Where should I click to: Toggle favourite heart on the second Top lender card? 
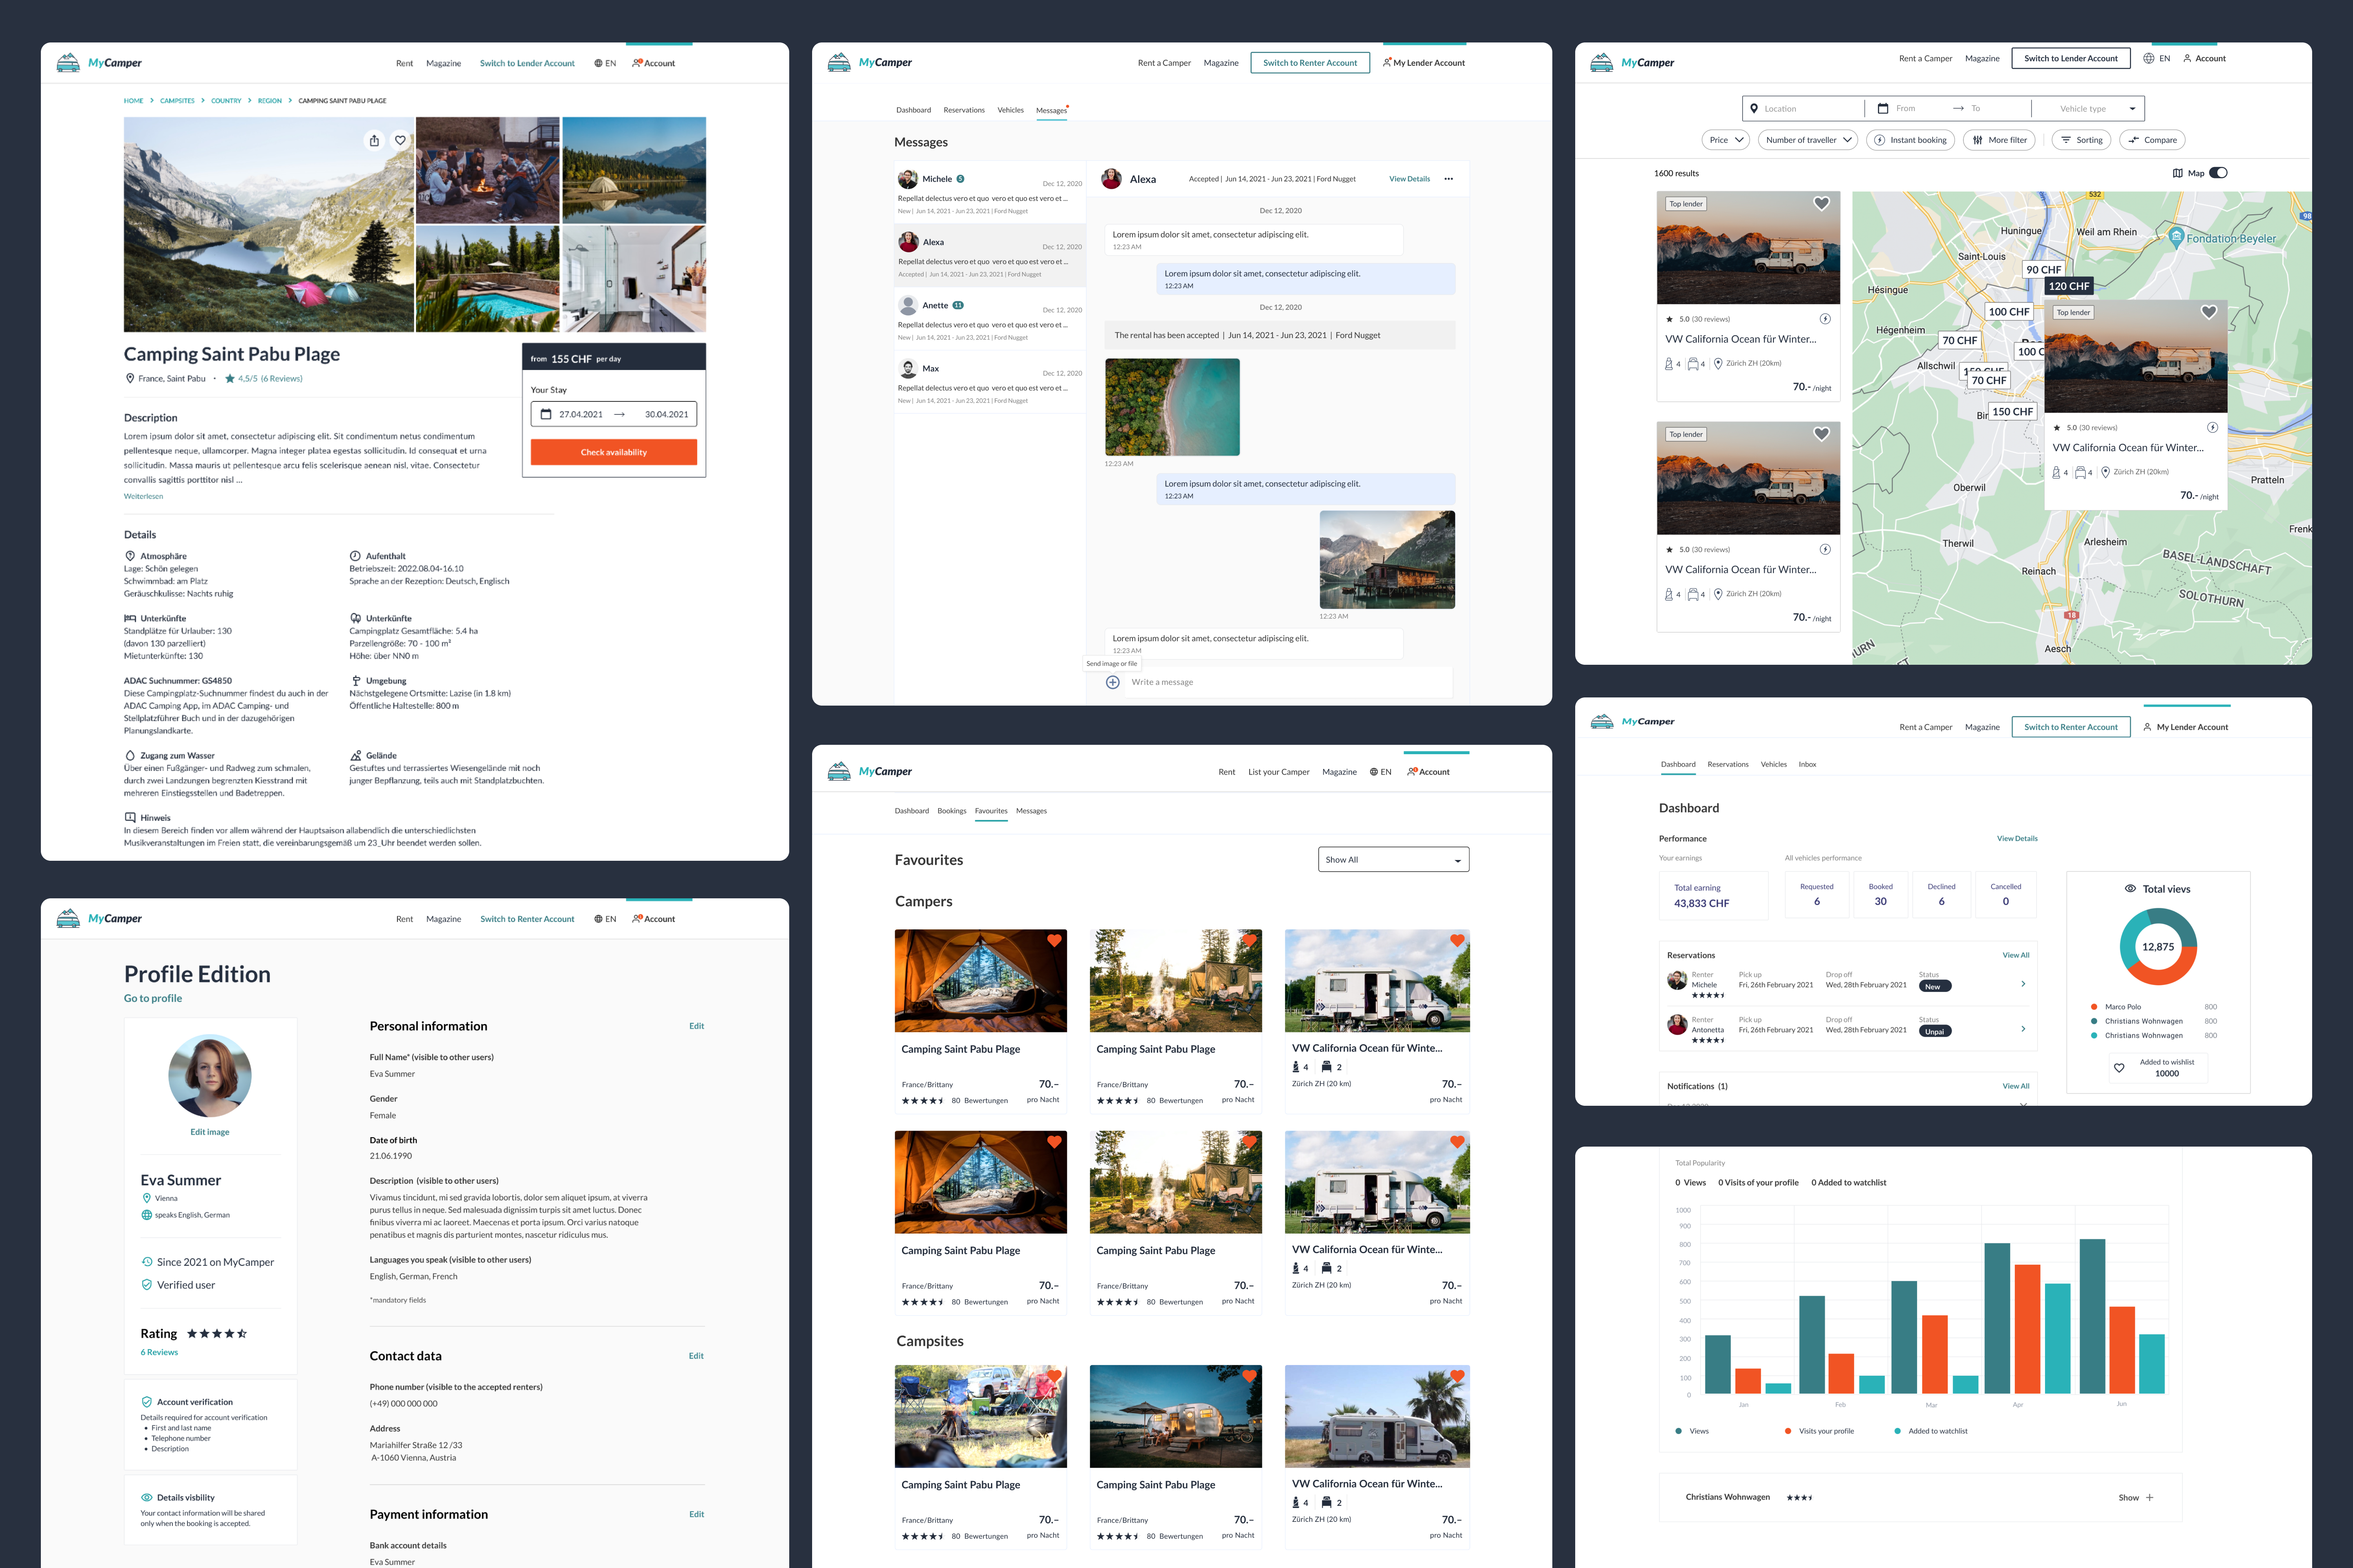[x=1822, y=434]
